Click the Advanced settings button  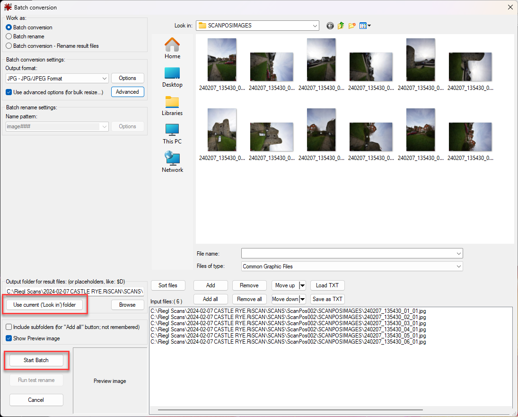pyautogui.click(x=127, y=92)
